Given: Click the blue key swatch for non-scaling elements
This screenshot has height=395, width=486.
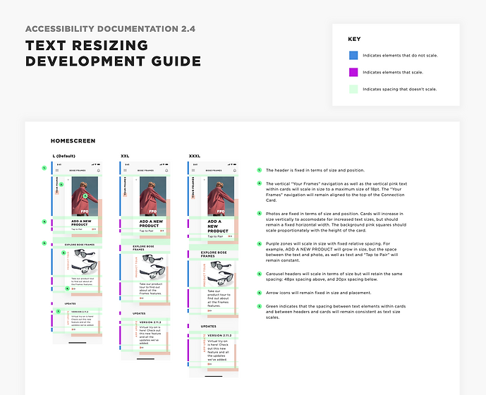Looking at the screenshot, I should [x=353, y=56].
